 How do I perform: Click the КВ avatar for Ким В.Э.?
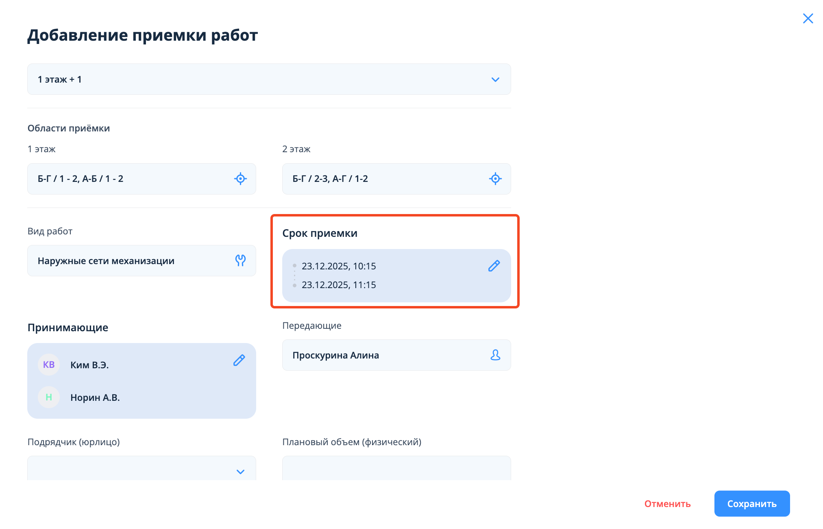(x=49, y=365)
